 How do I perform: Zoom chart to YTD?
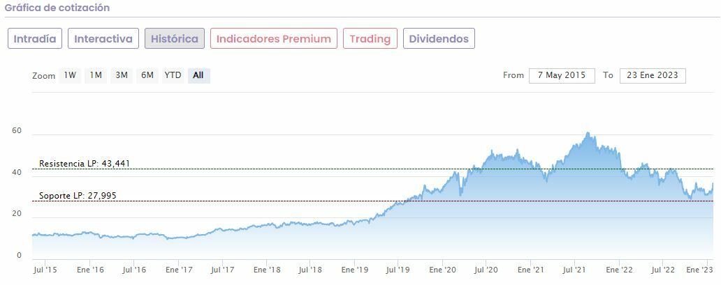tap(173, 75)
